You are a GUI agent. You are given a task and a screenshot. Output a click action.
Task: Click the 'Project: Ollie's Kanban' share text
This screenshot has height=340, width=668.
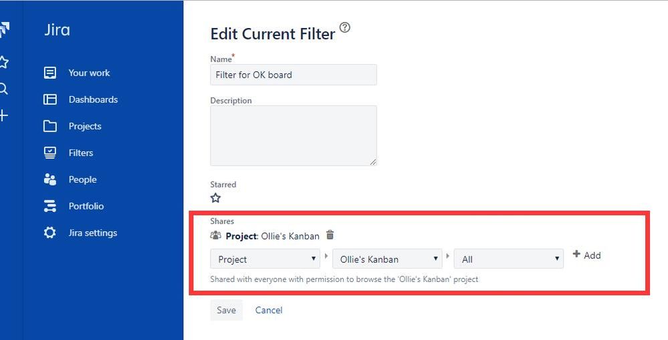point(273,236)
